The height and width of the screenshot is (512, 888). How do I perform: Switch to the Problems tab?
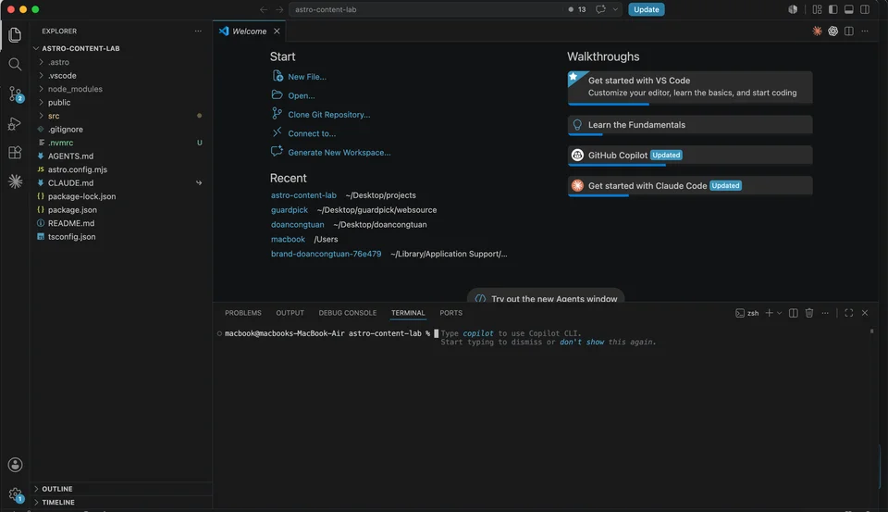(243, 313)
